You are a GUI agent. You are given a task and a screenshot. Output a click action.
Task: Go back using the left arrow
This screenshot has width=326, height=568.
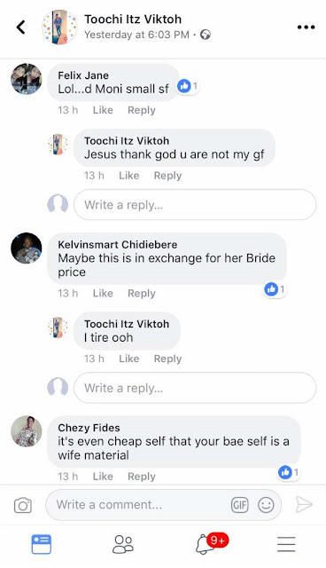[21, 28]
